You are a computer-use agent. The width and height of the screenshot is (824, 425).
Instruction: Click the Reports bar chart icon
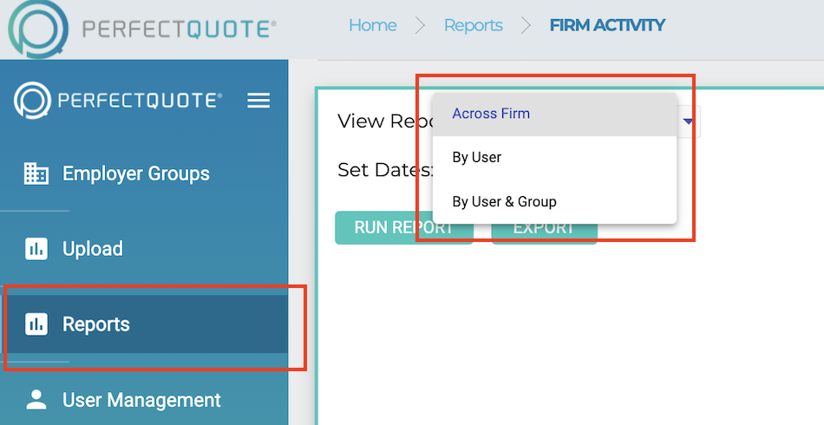pyautogui.click(x=36, y=324)
